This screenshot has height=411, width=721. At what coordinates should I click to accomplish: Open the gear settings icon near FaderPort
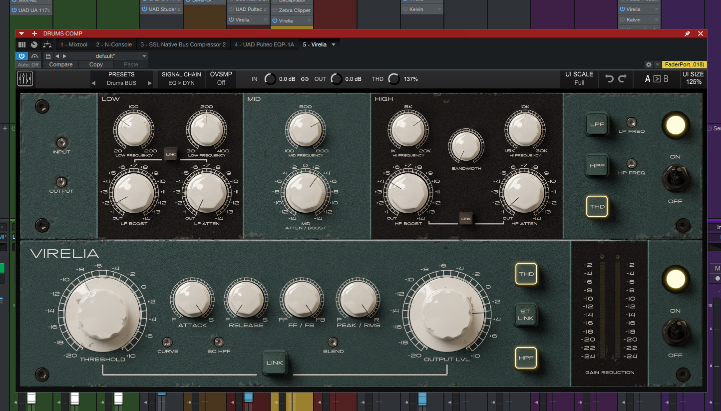pyautogui.click(x=649, y=64)
